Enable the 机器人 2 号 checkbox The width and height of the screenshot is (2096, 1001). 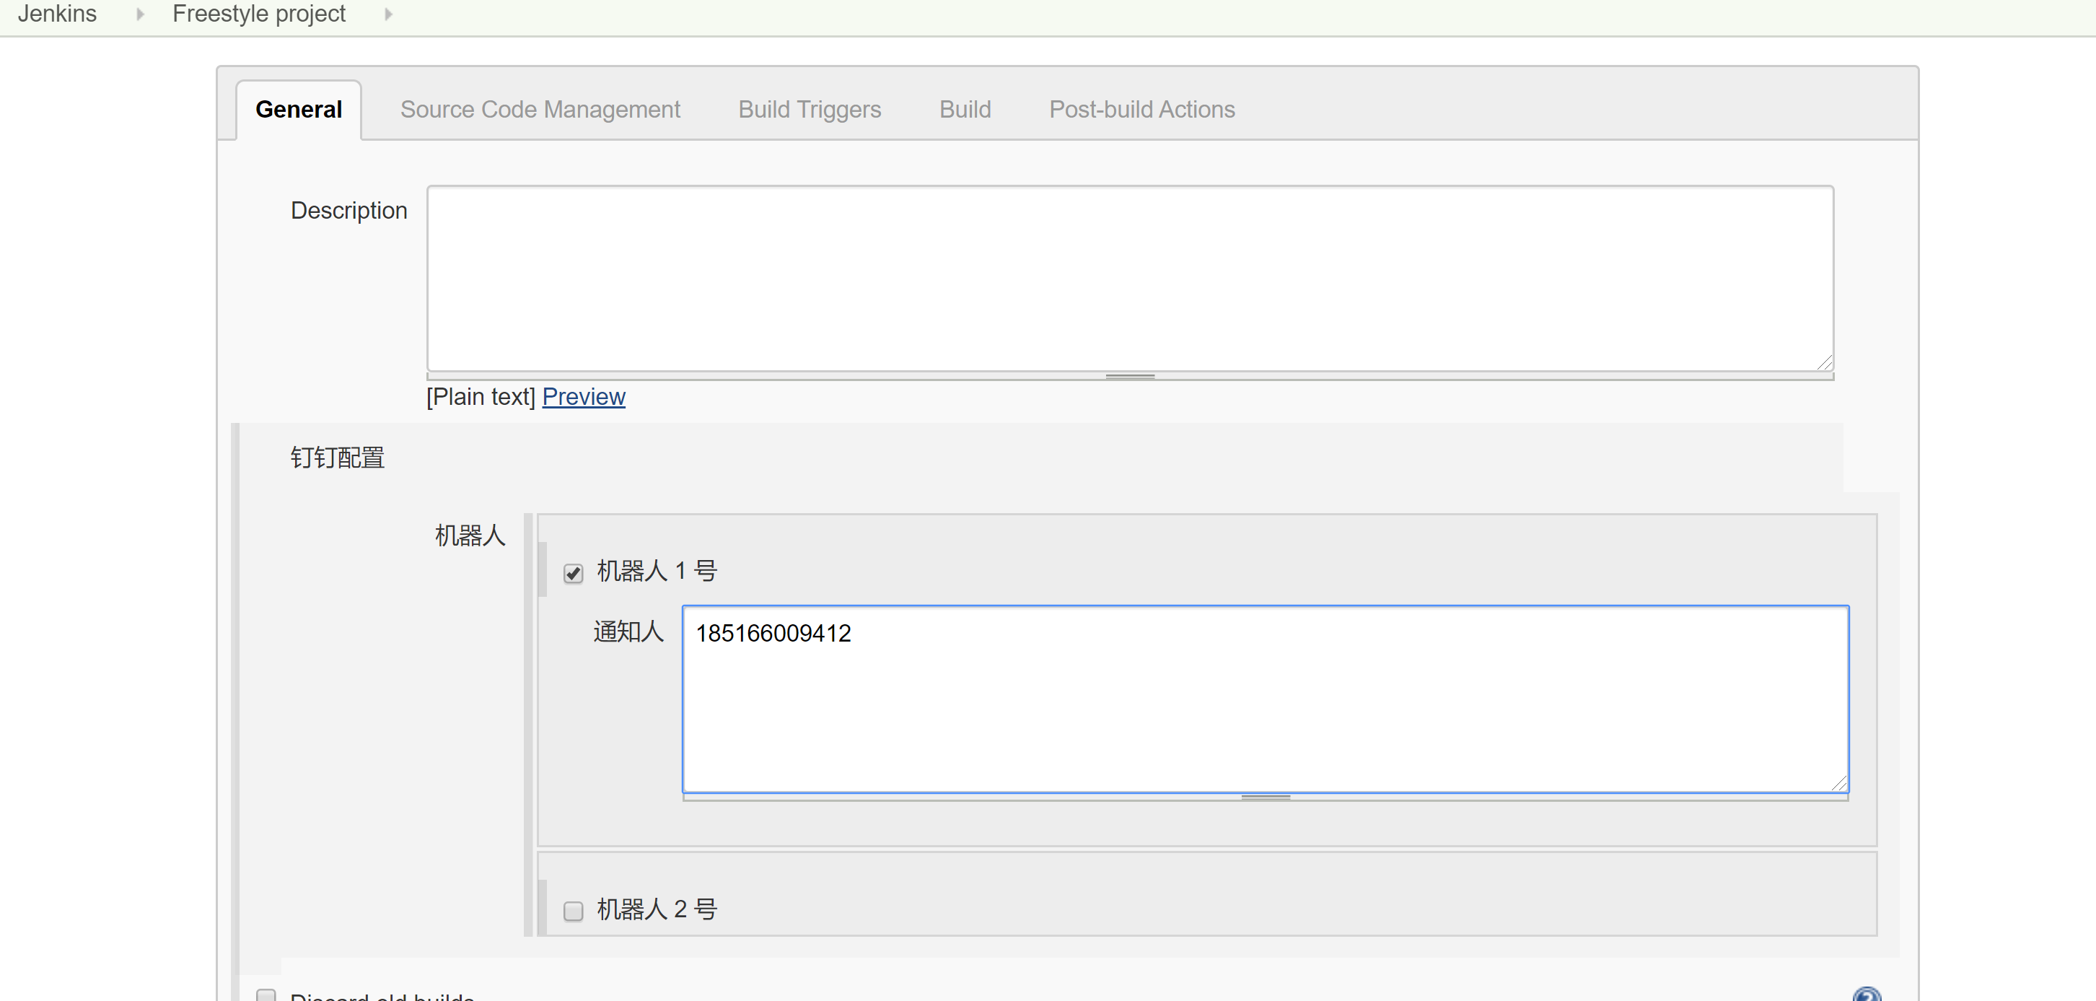coord(573,910)
